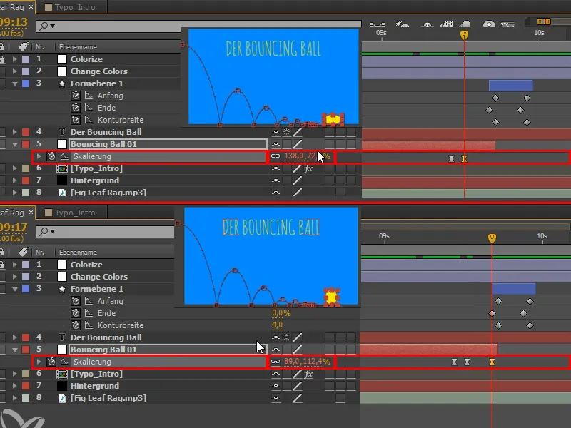Click the constrain-proportions link icon beside 89,0,112,4% value
The width and height of the screenshot is (571, 428).
(276, 362)
